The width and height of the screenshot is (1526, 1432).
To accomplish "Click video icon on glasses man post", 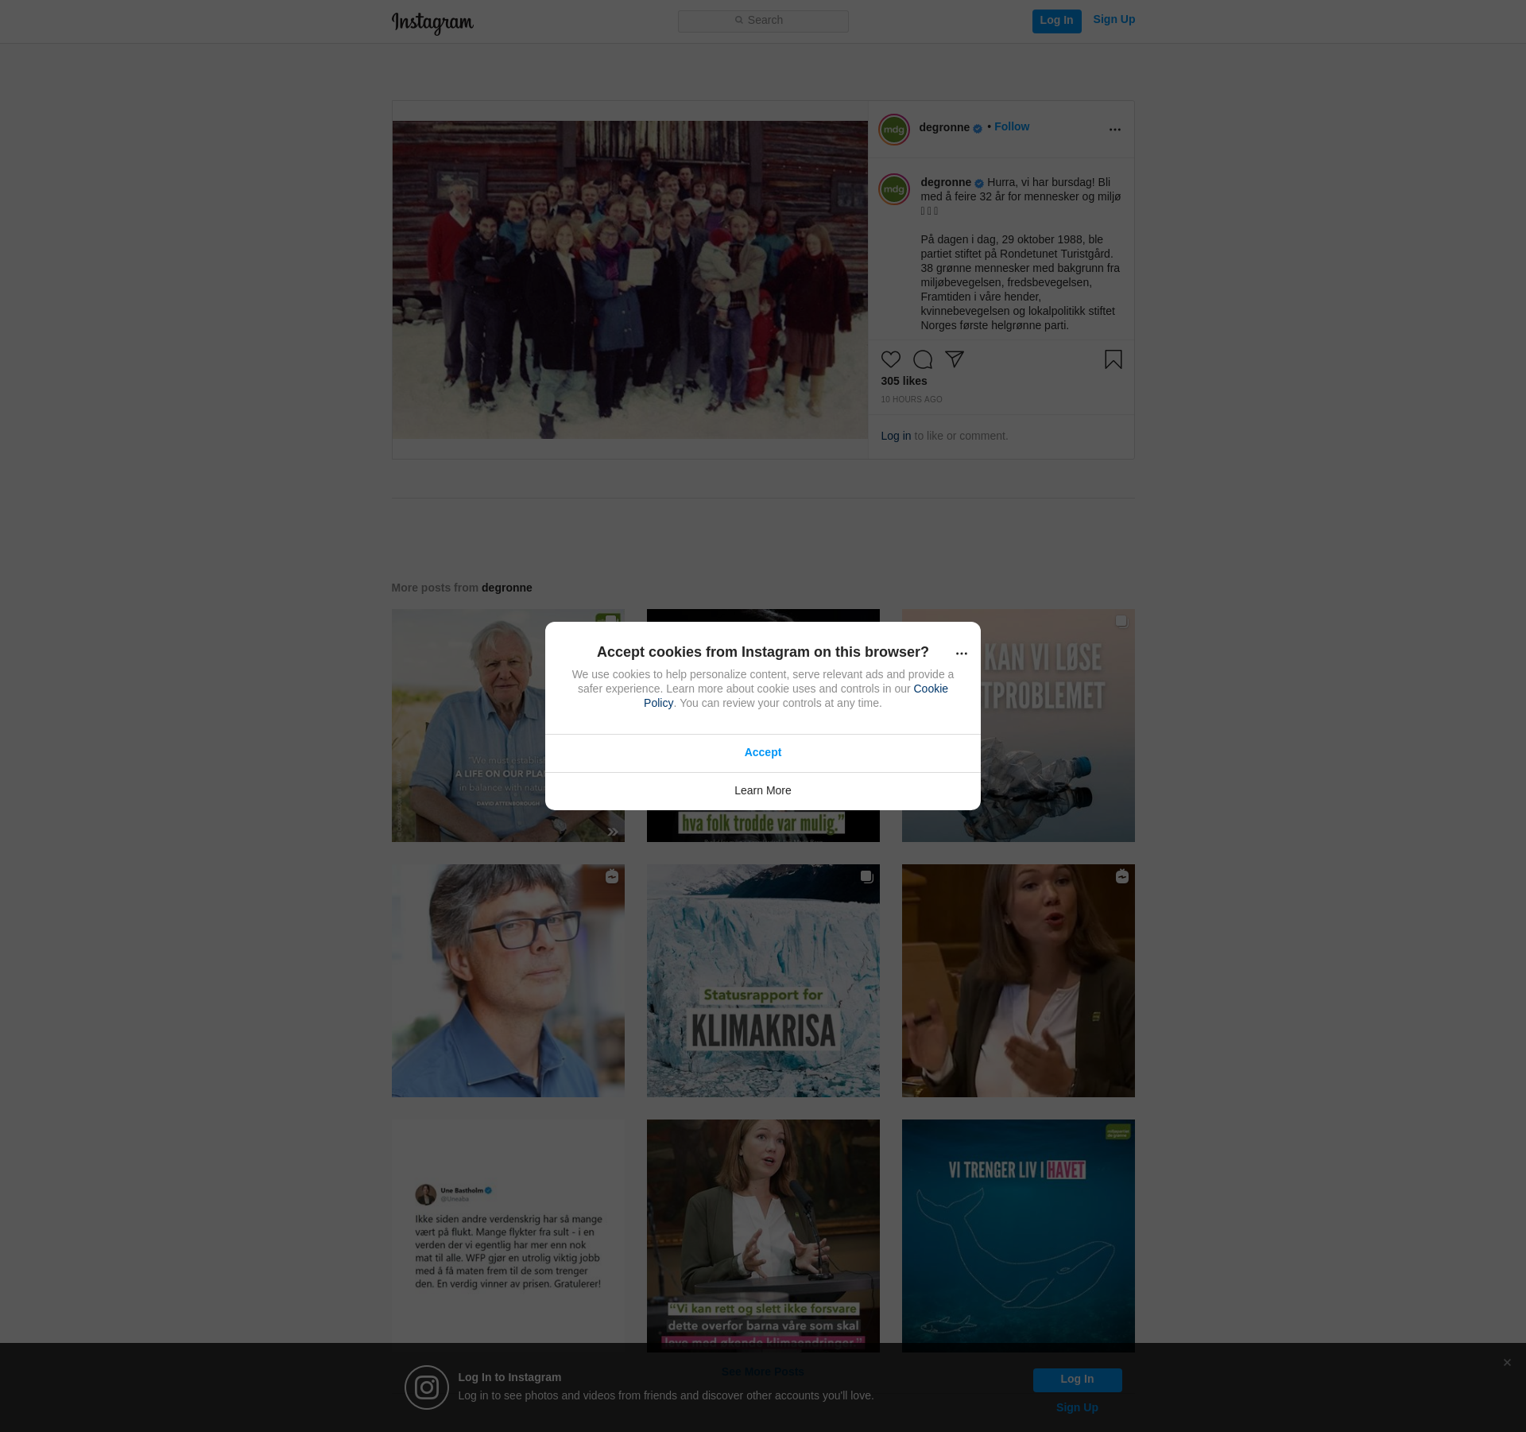I will click(612, 877).
